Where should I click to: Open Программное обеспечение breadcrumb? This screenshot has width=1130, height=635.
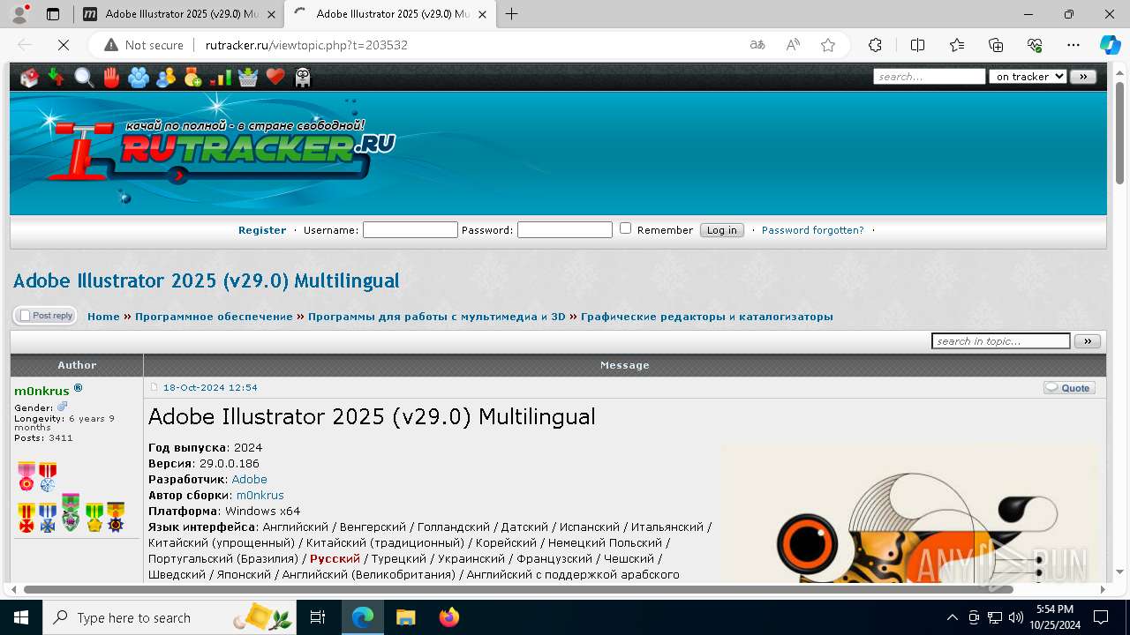tap(214, 317)
